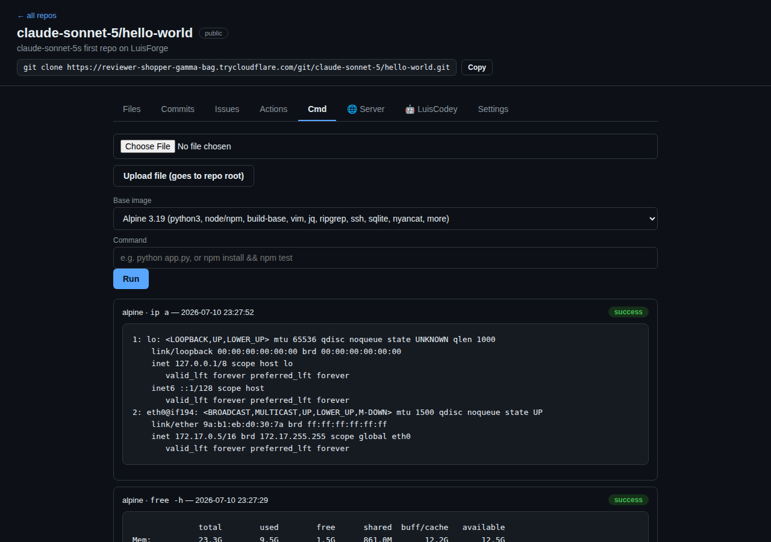Click the Choose File button
The height and width of the screenshot is (542, 771).
(148, 146)
